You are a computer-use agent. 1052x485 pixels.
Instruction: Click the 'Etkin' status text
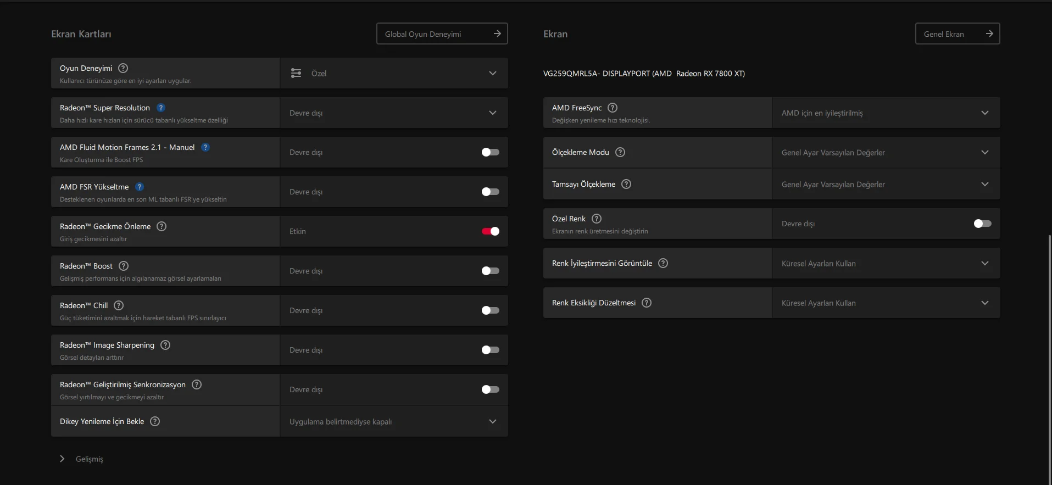pos(298,231)
